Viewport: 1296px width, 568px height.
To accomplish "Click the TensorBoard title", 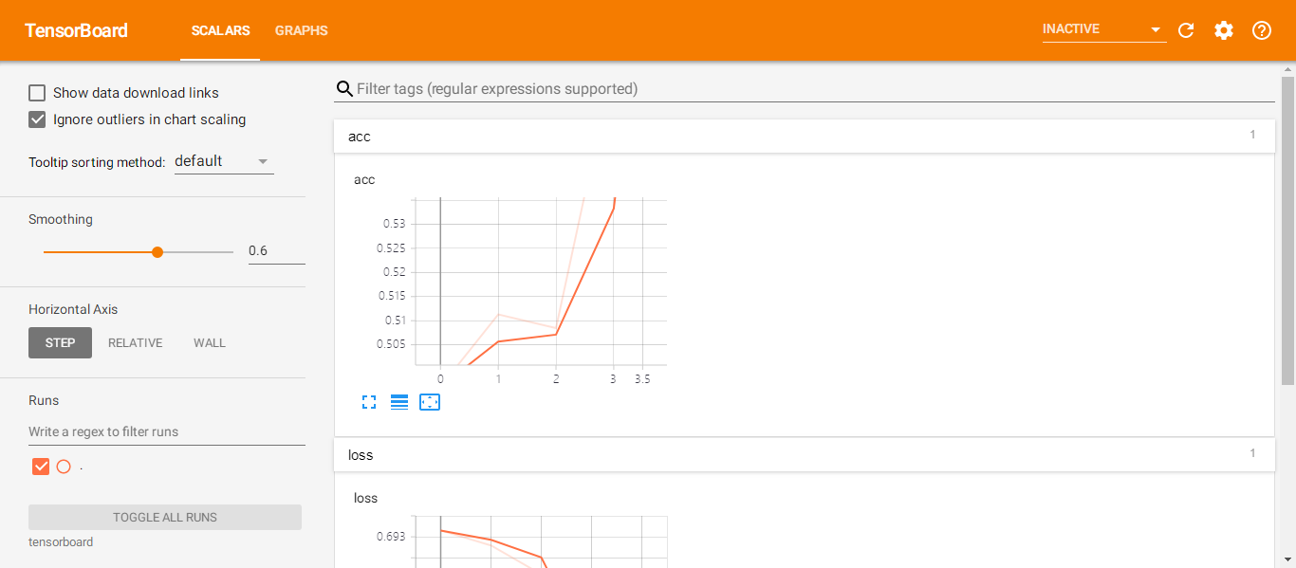I will tap(76, 30).
